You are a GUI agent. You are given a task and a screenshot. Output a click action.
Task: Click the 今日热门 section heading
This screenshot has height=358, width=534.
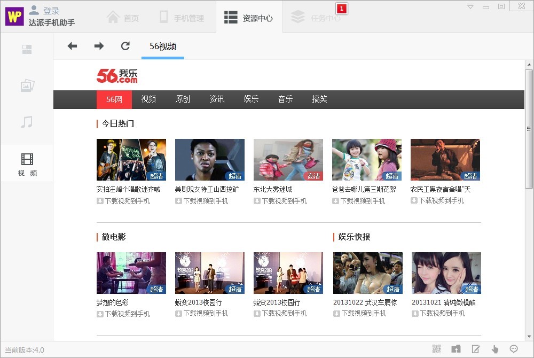coord(118,123)
